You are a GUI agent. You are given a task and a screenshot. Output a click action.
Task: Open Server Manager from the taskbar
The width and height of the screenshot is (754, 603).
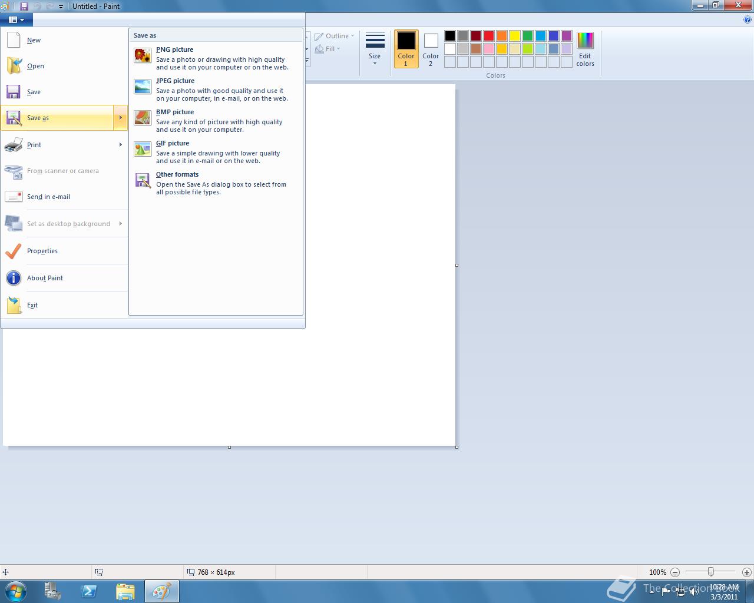[53, 591]
